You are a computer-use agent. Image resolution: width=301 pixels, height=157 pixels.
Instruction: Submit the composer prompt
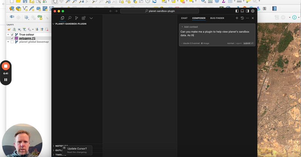click(x=248, y=43)
